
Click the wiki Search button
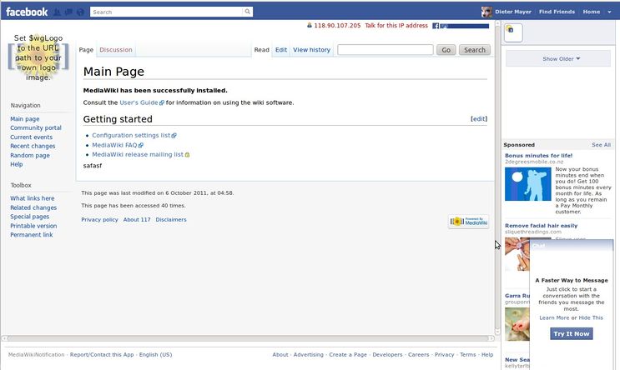[x=475, y=50]
